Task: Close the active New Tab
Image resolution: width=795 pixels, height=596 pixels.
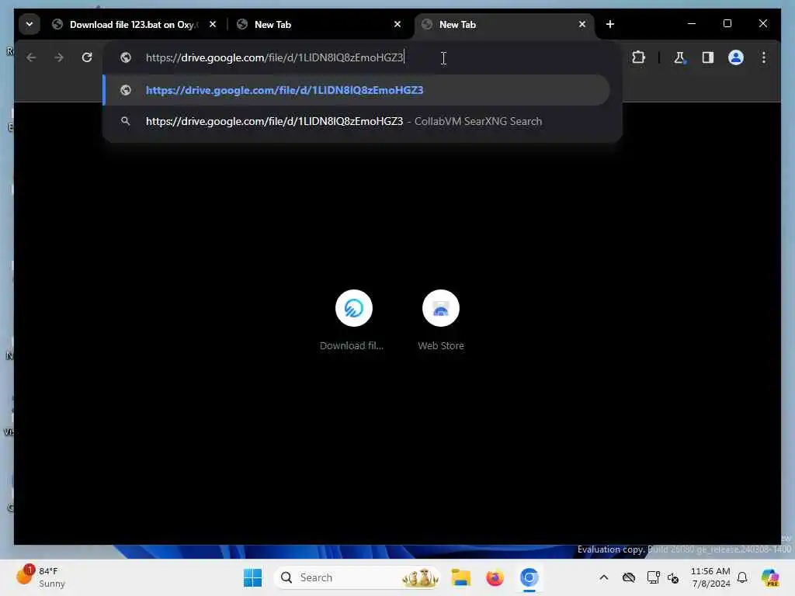Action: pos(582,24)
